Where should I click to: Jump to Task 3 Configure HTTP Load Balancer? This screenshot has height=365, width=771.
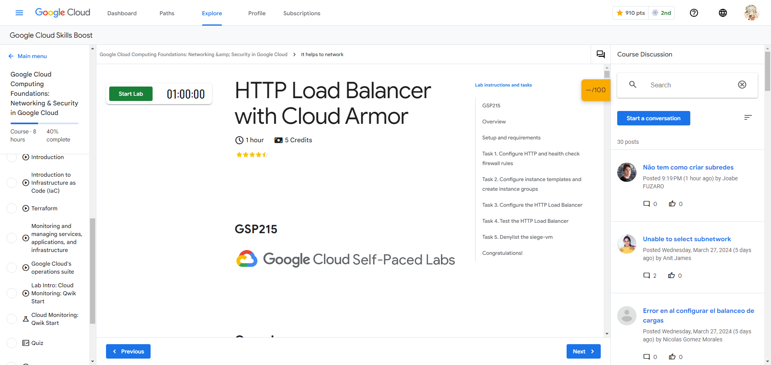pyautogui.click(x=532, y=205)
